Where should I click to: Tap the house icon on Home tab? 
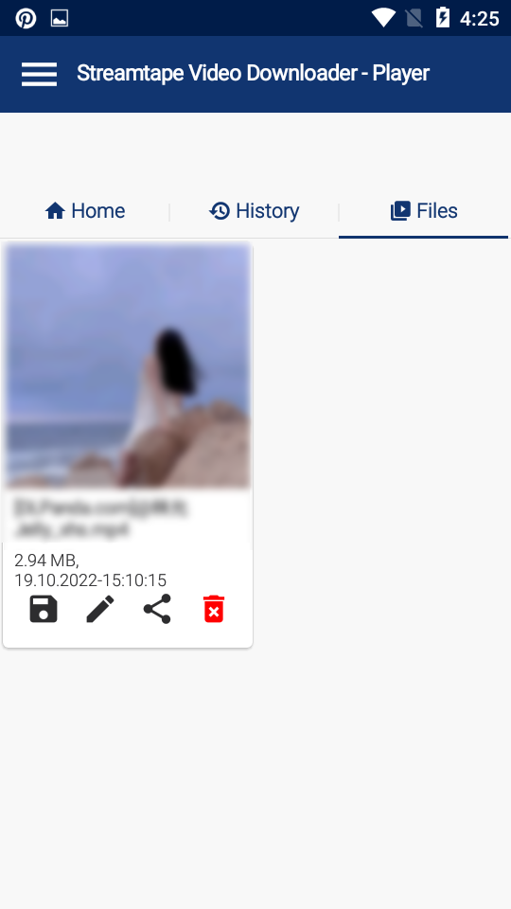[55, 211]
